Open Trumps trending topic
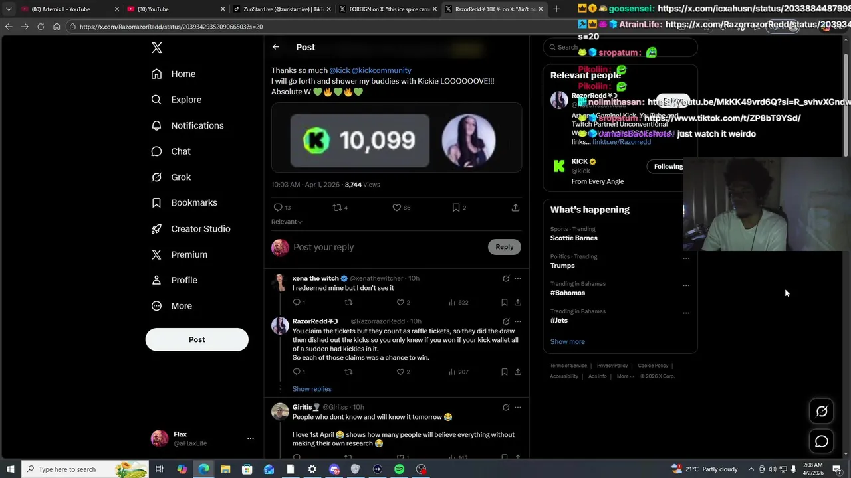 pos(562,266)
